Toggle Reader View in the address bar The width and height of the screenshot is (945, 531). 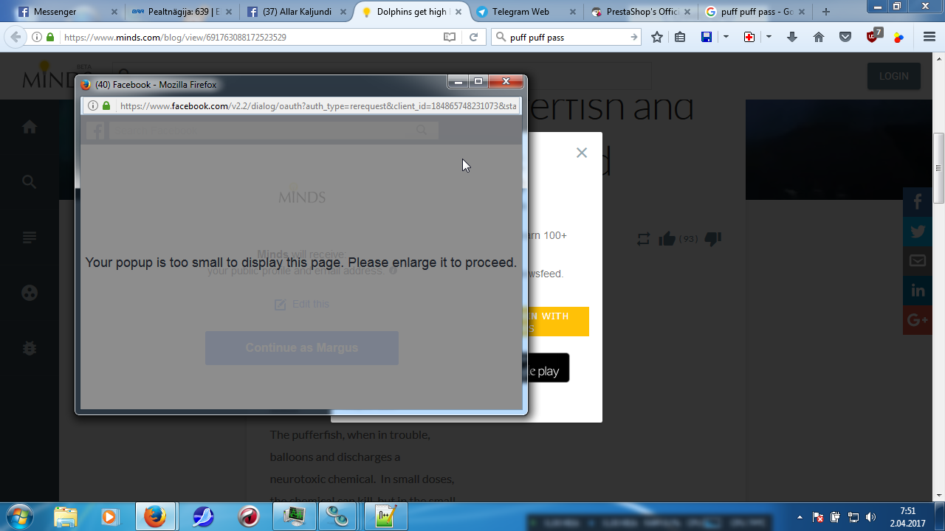(x=449, y=37)
